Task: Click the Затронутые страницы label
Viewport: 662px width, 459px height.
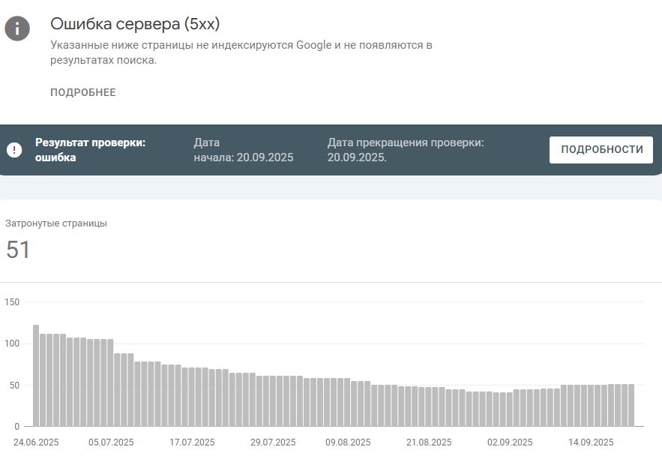Action: tap(56, 223)
